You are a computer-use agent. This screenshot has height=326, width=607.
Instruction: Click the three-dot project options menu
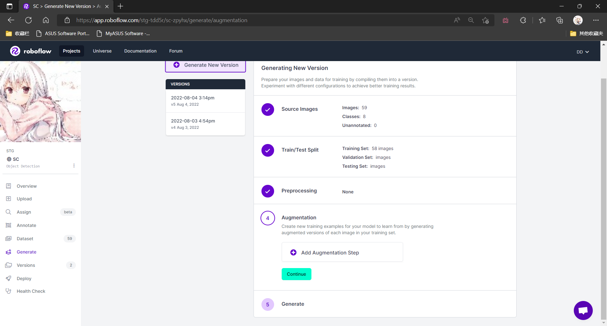pos(74,166)
